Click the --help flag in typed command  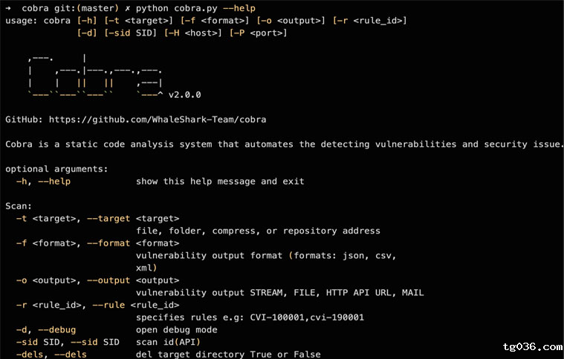239,8
